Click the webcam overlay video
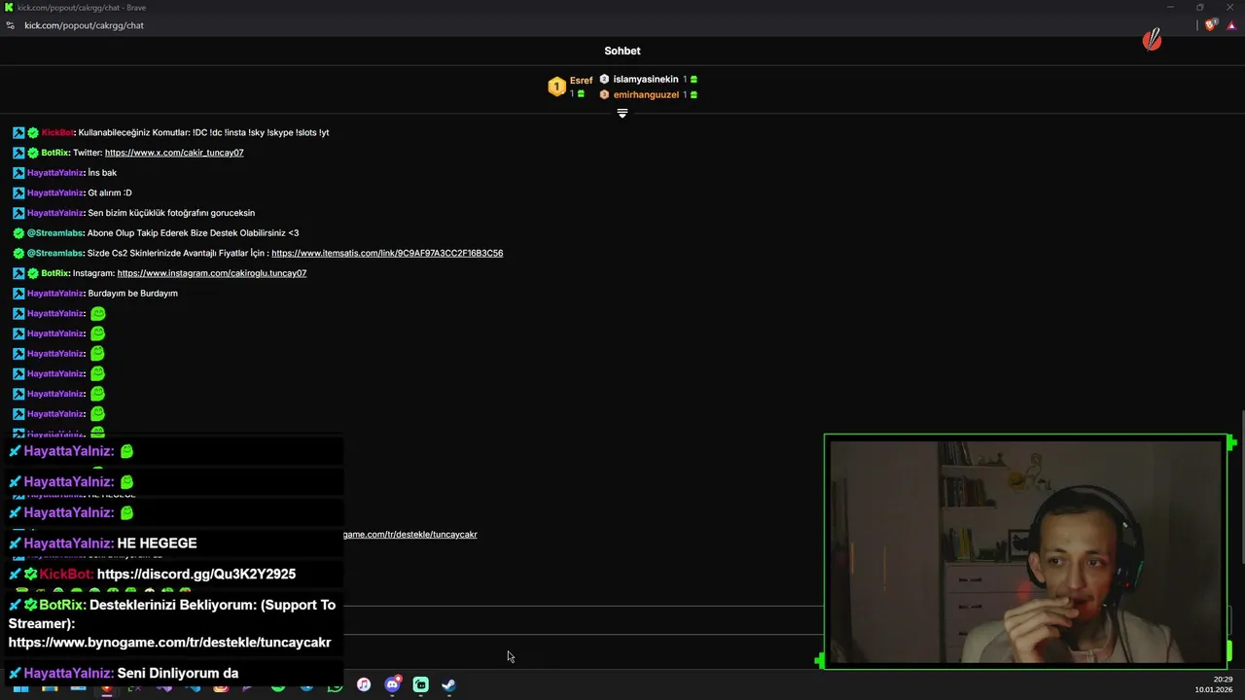The height and width of the screenshot is (700, 1245). click(x=1026, y=551)
